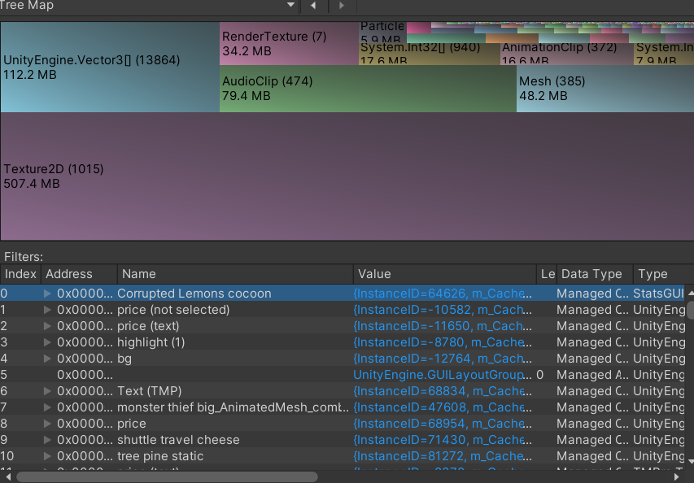Expand the highlight (1) row
This screenshot has height=483, width=694.
click(x=47, y=342)
